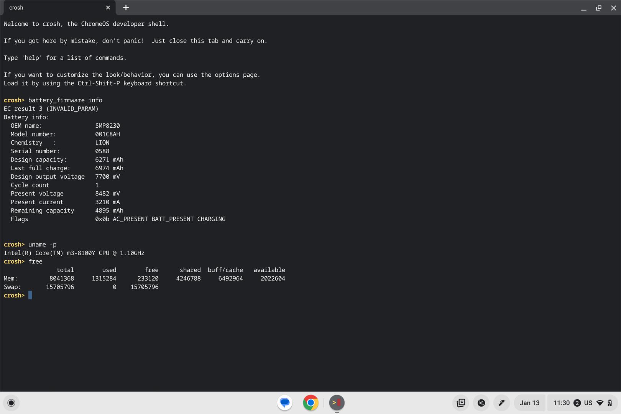Click Swap total value '15705796'
Image resolution: width=621 pixels, height=414 pixels.
pyautogui.click(x=60, y=287)
